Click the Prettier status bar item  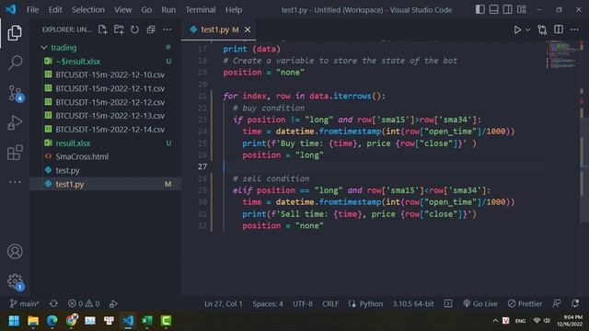coord(525,303)
